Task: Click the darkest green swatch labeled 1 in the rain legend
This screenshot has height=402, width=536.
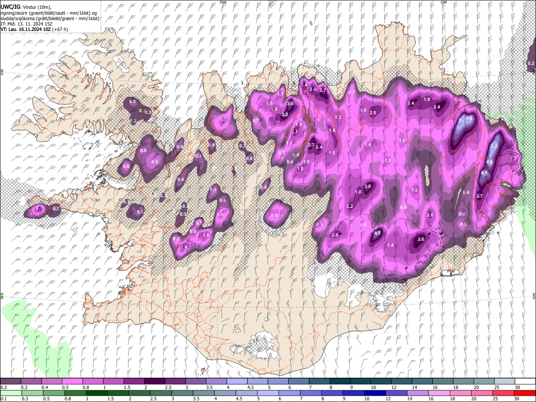Action: tap(96, 393)
